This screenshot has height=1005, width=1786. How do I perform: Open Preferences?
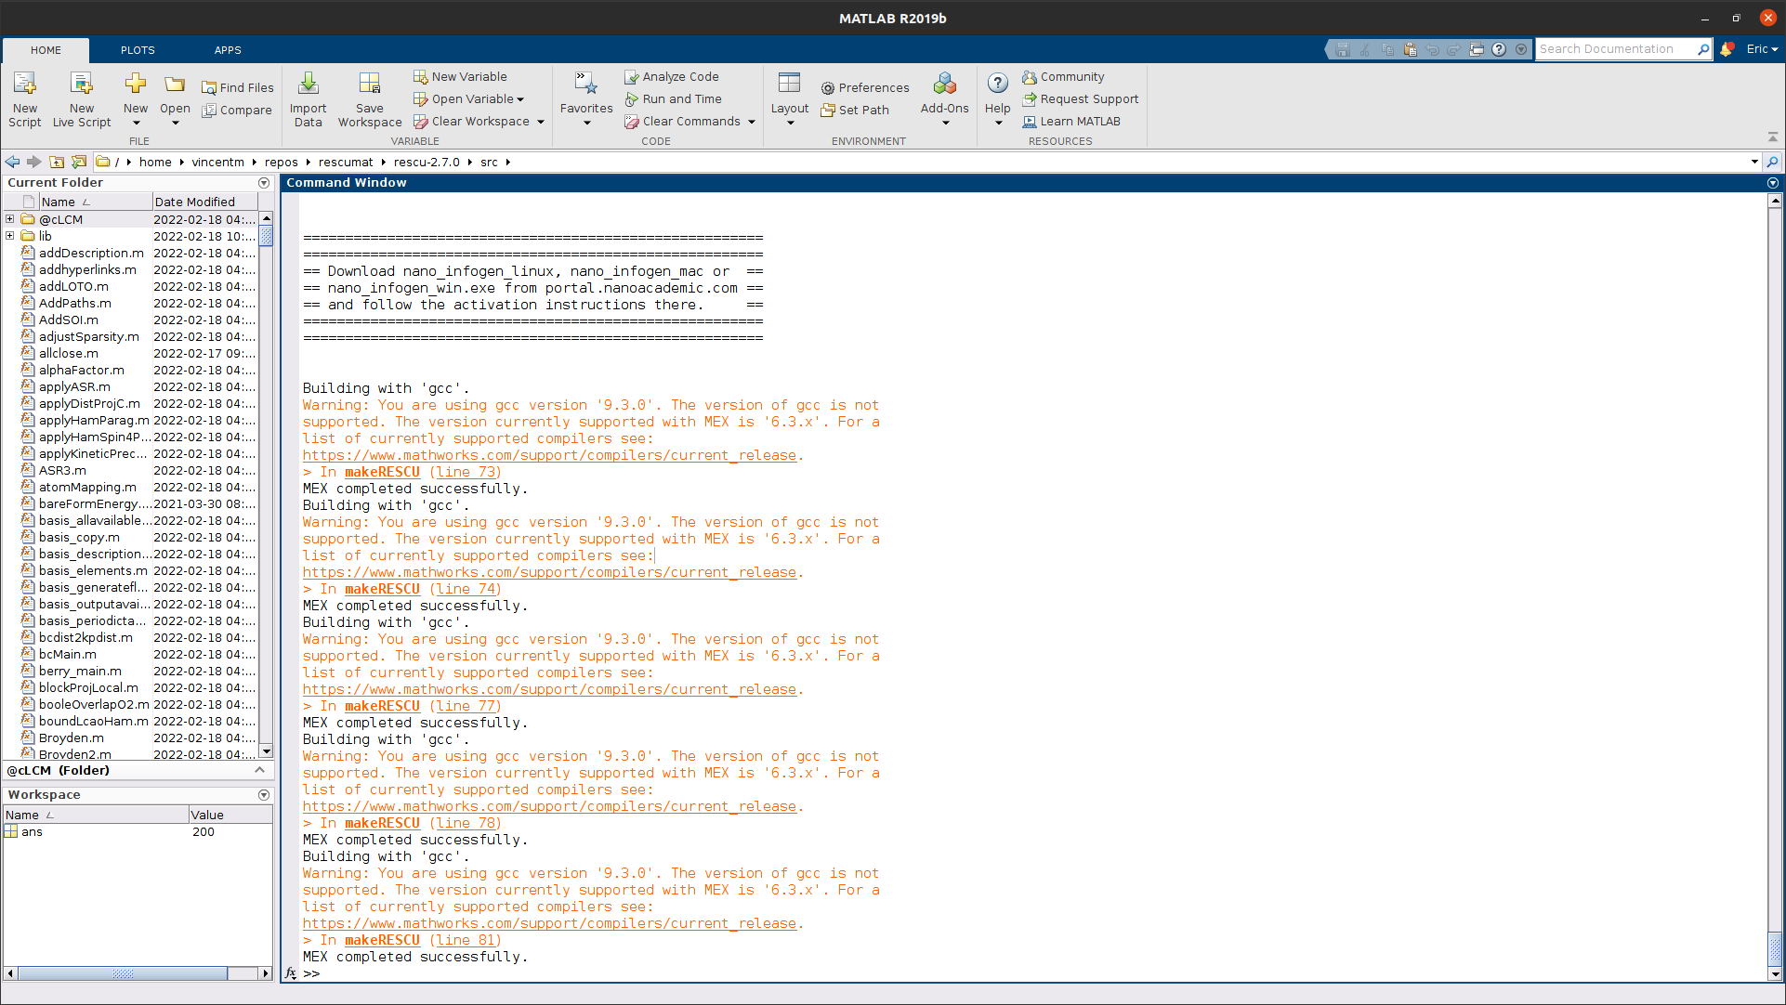[865, 87]
